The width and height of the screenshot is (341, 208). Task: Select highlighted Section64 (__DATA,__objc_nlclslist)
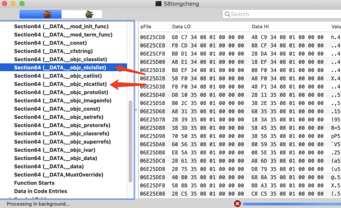(x=63, y=68)
